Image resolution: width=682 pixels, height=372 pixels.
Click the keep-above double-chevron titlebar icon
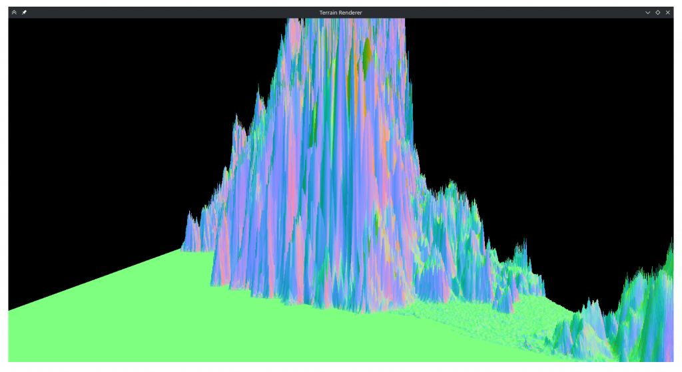[14, 12]
